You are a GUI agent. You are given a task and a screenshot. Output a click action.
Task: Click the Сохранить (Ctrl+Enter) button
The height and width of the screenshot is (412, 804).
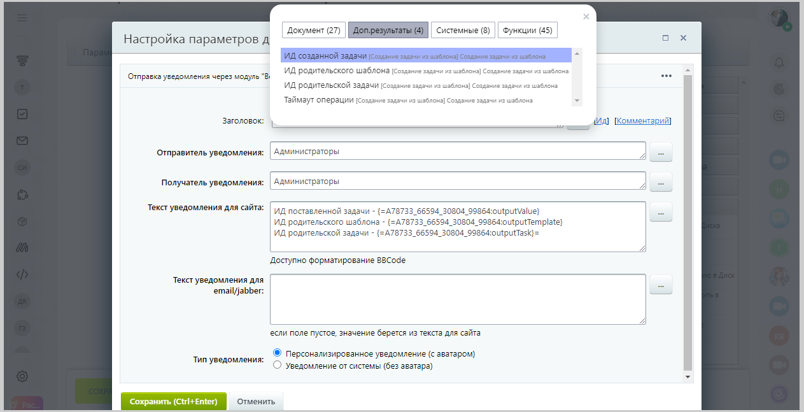tap(173, 401)
